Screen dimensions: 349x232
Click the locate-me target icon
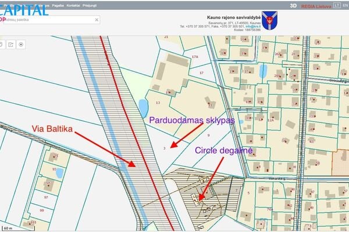[x=21, y=45]
